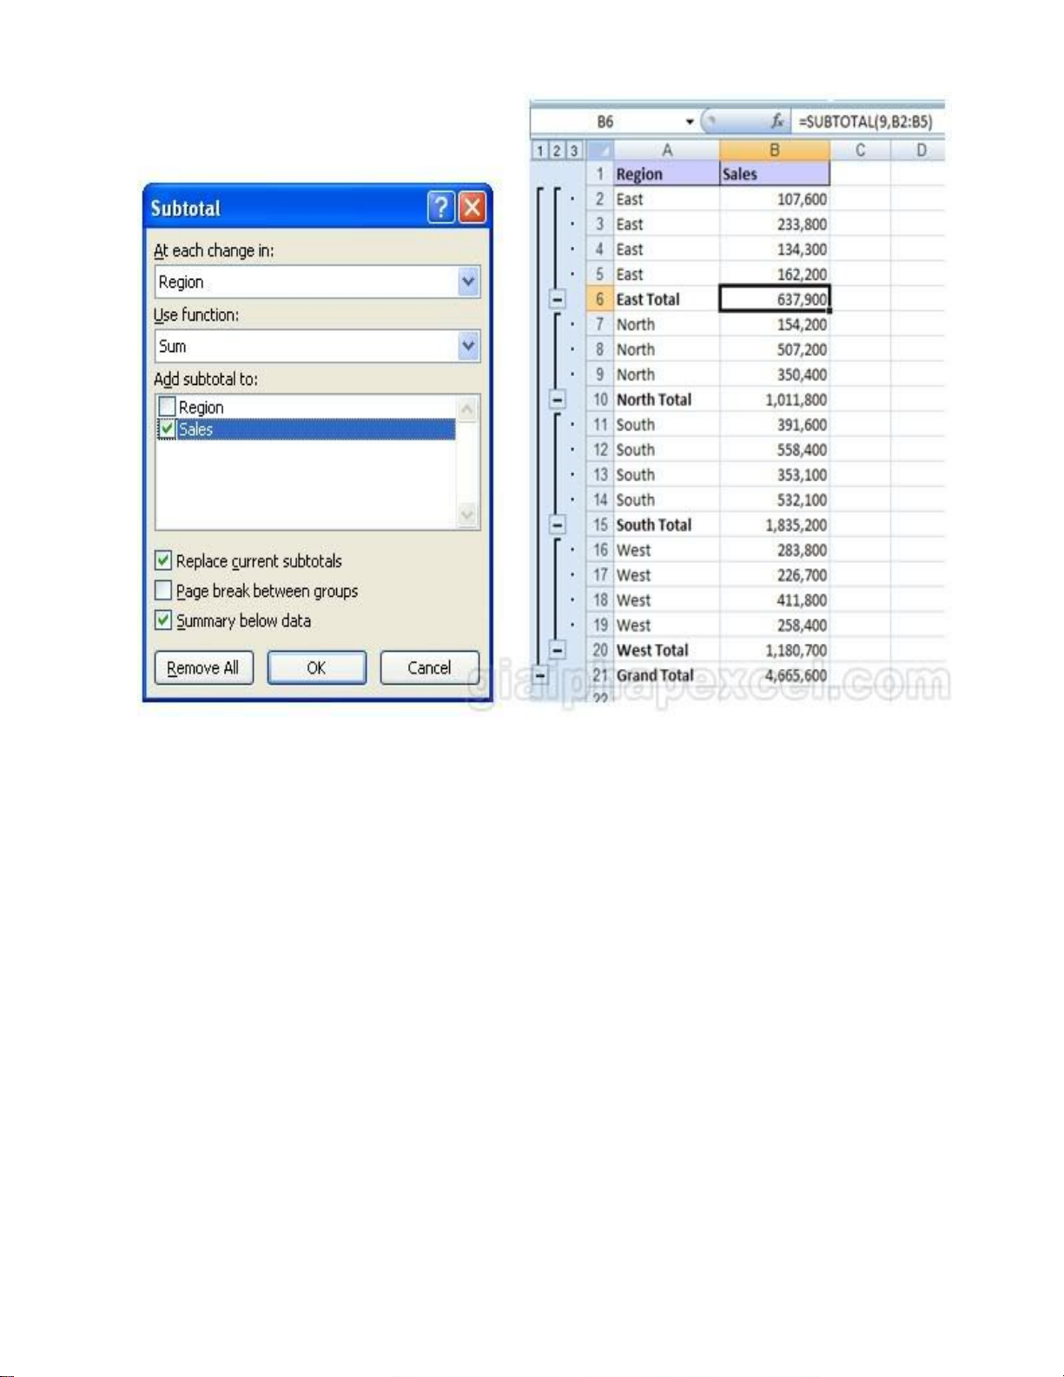The height and width of the screenshot is (1377, 1064).
Task: Open the Name Box dropdown arrow
Action: coord(690,122)
